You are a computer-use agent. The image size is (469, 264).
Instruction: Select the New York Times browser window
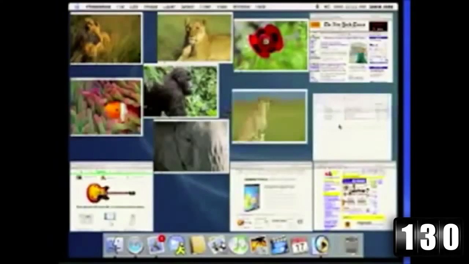click(x=351, y=48)
